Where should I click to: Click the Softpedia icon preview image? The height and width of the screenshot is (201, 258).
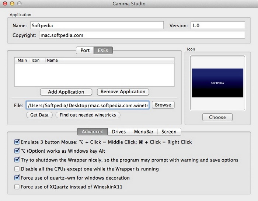pos(217,83)
